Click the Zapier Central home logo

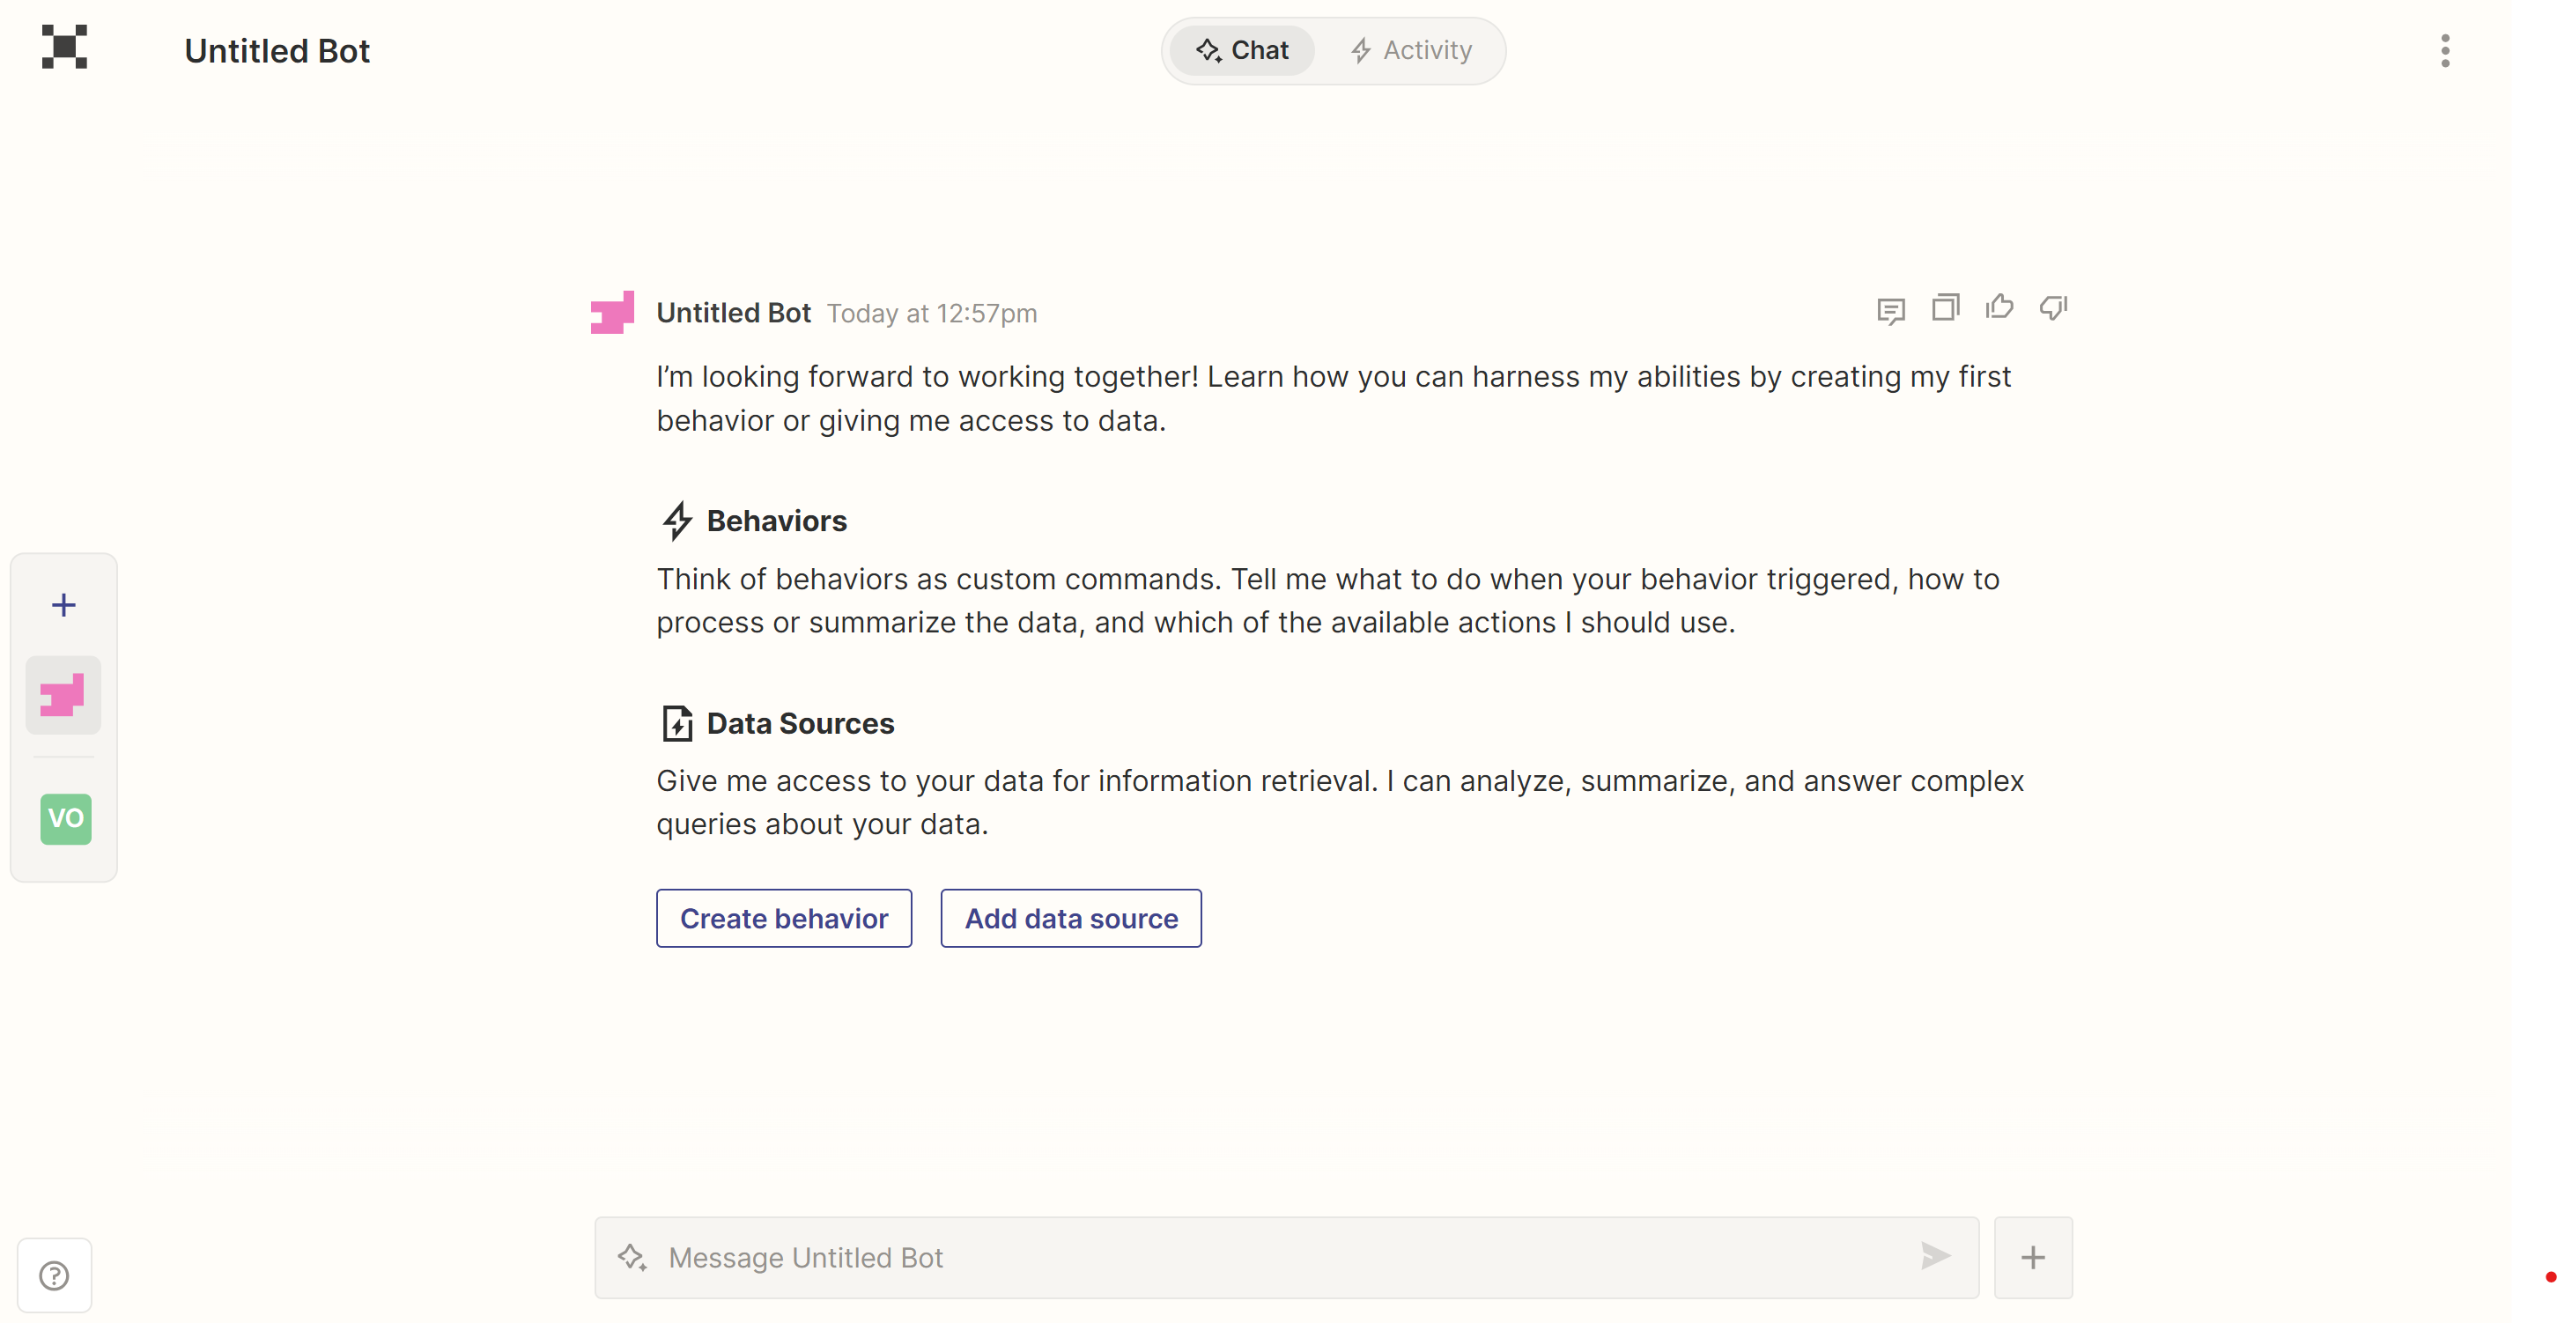point(64,48)
